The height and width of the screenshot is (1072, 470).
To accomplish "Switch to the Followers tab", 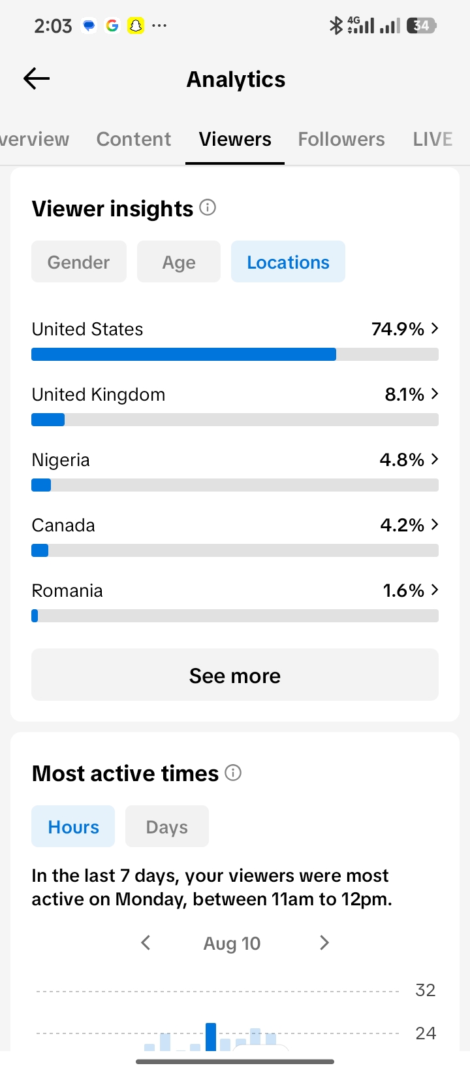I will point(341,139).
